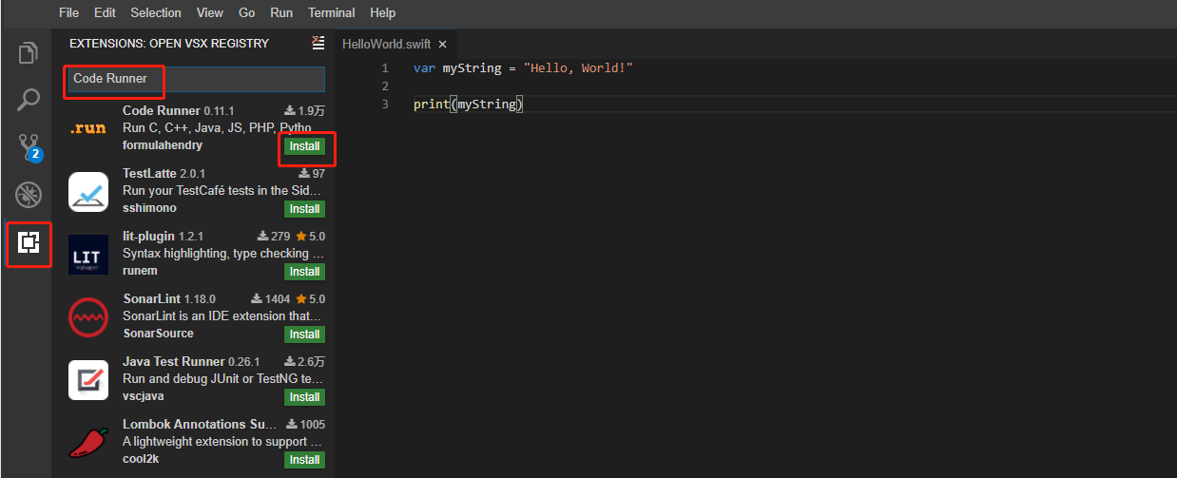Install the lit-plugin extension

[x=304, y=272]
